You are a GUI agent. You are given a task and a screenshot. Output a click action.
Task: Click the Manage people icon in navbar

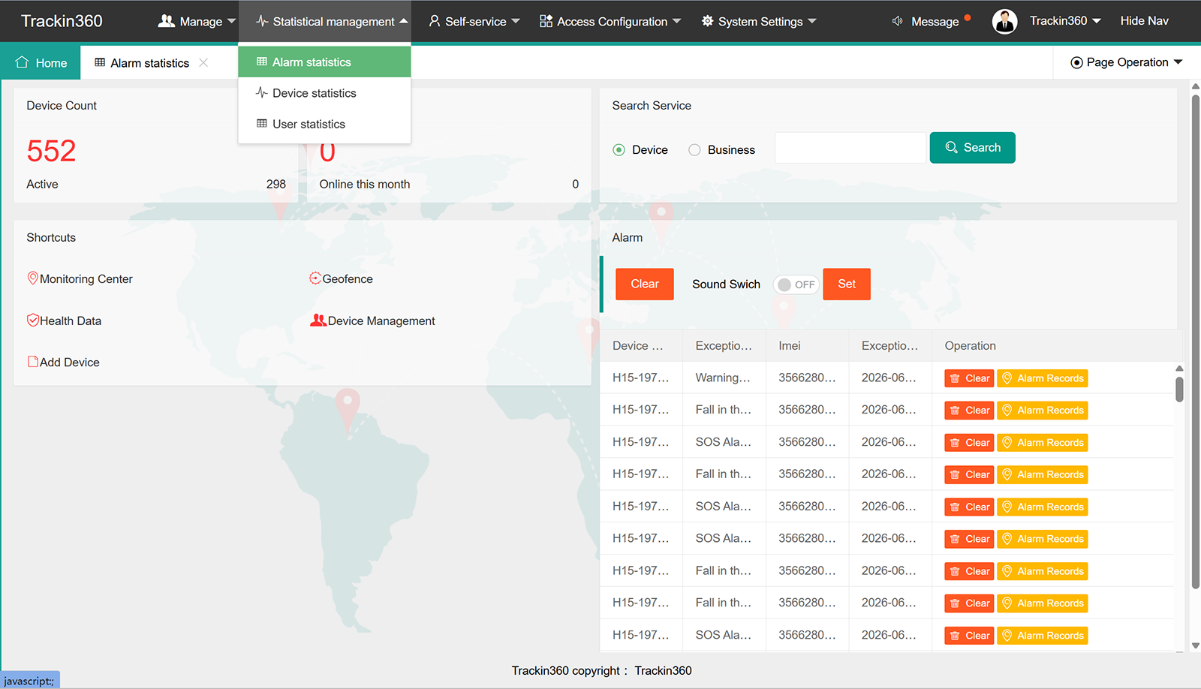tap(167, 21)
